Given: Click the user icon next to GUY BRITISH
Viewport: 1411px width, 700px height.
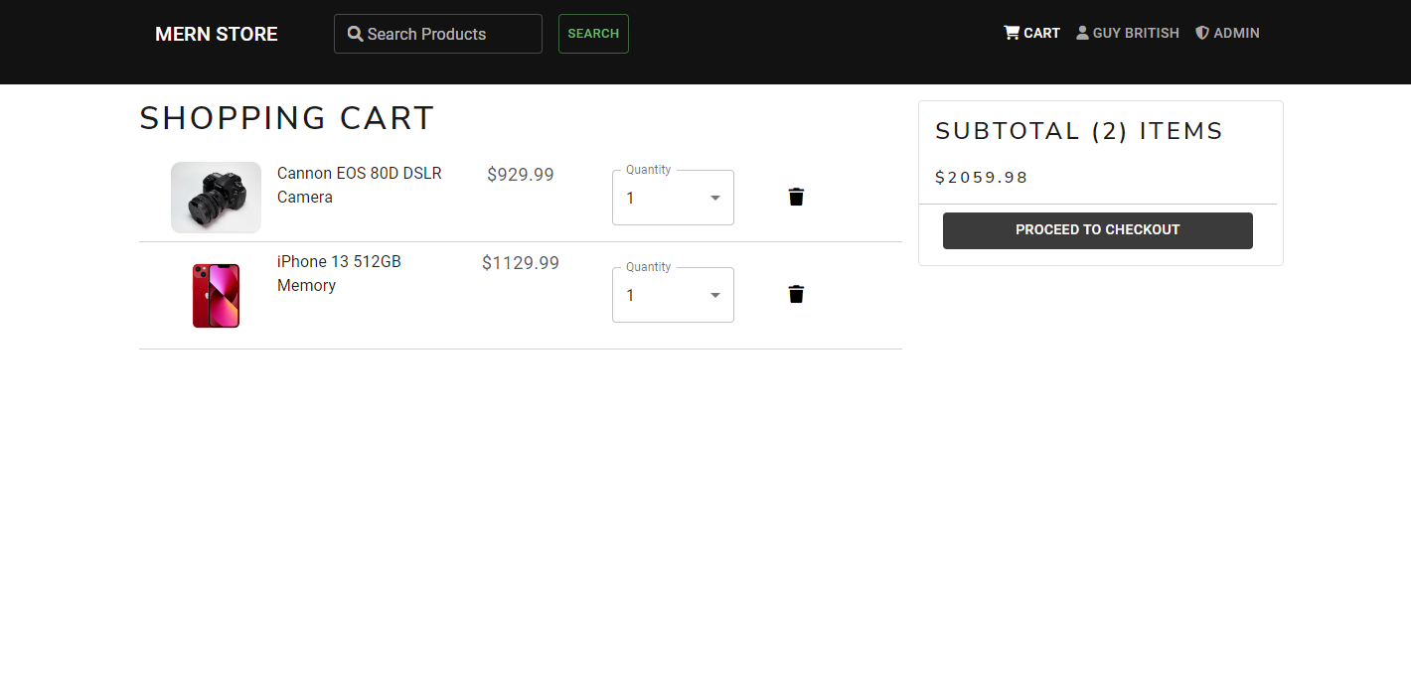Looking at the screenshot, I should point(1082,33).
